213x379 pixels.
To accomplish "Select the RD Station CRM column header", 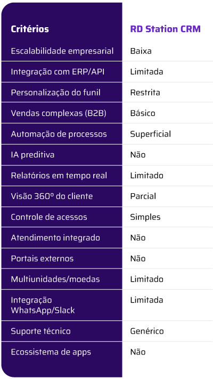I will (165, 29).
